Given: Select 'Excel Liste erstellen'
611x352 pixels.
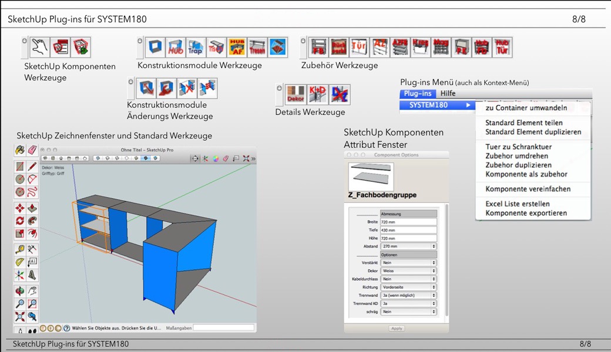Looking at the screenshot, I should [x=518, y=204].
